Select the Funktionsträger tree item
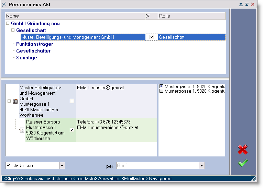The image size is (263, 188). point(34,44)
